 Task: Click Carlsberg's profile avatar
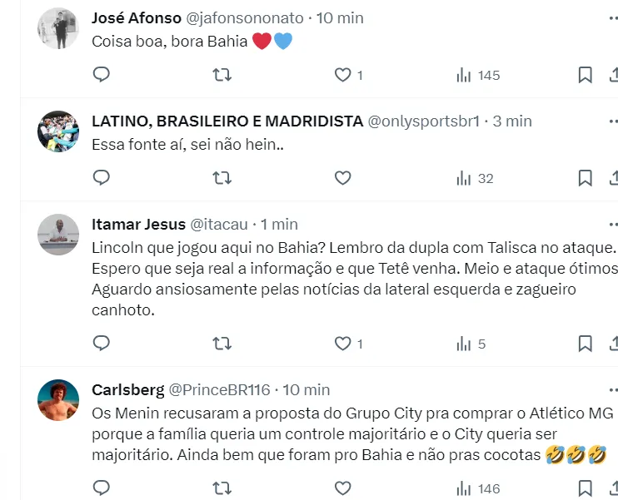click(58, 400)
